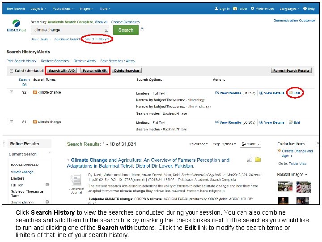Remove the Full Text limiter with x icon

(x=47, y=185)
